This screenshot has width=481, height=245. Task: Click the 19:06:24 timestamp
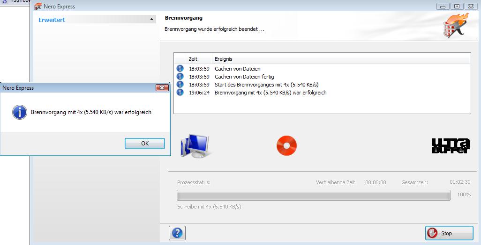199,93
